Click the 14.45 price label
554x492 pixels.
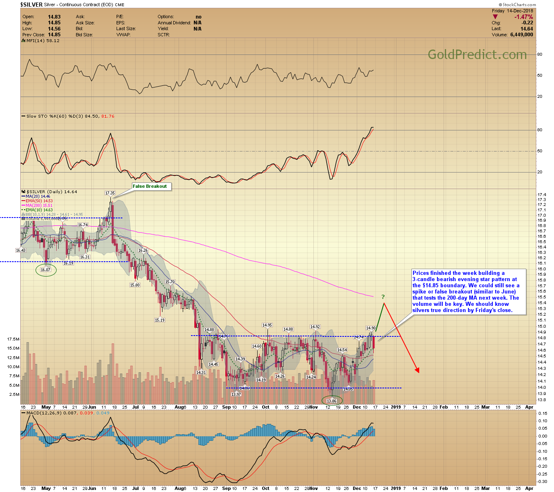tap(213, 364)
